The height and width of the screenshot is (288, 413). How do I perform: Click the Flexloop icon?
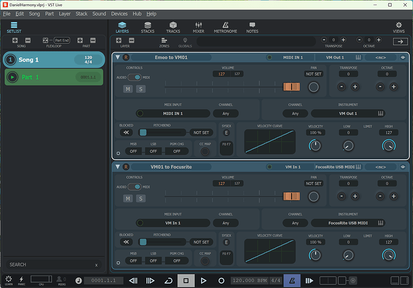pyautogui.click(x=45, y=40)
